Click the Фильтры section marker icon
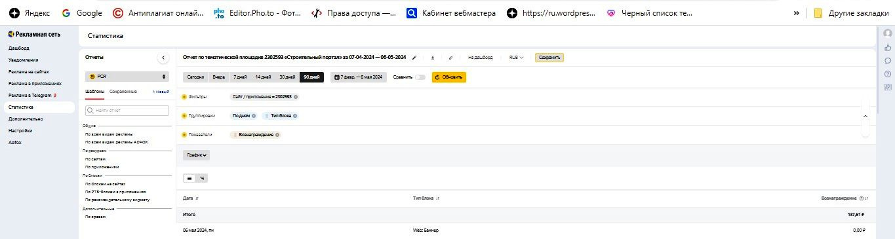This screenshot has width=895, height=239. click(184, 97)
